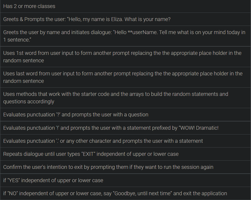The height and width of the screenshot is (200, 251).
Task: Click the text '1 sentence.'
Action: click(17, 40)
